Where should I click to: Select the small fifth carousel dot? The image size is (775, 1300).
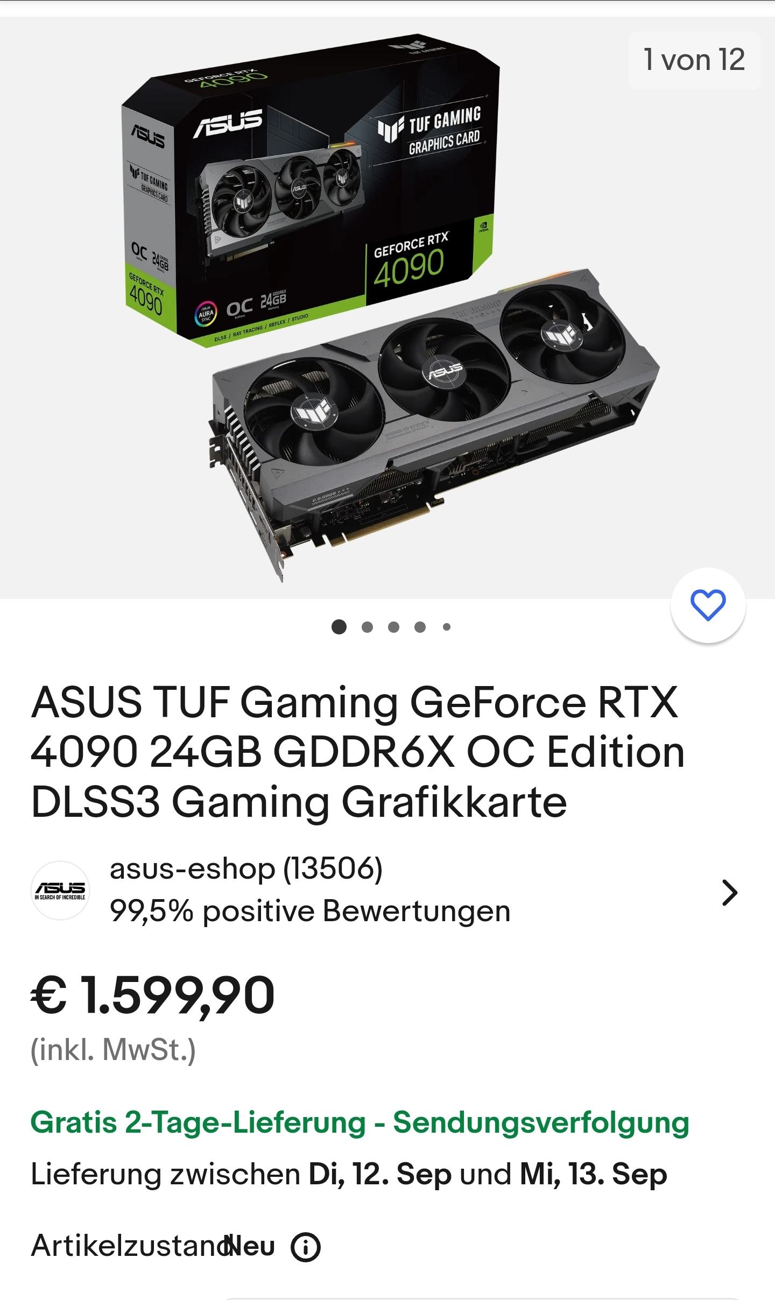coord(447,627)
